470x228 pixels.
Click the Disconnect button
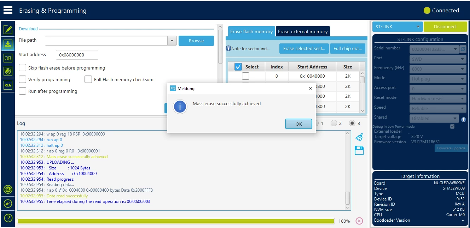[445, 26]
